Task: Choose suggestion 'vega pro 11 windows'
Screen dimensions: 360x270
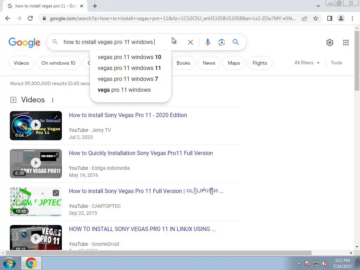Action: (130, 90)
